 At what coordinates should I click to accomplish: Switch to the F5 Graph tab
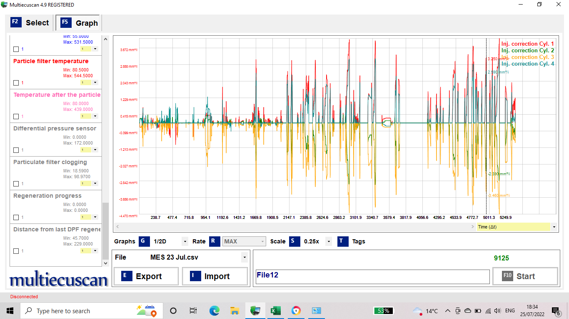(79, 23)
